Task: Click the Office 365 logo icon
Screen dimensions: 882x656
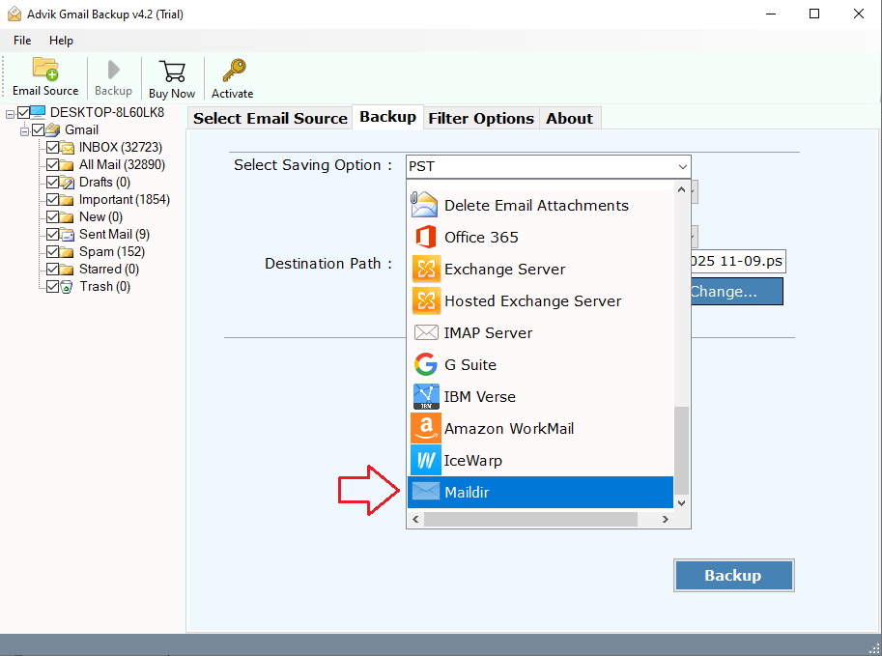Action: pos(426,237)
